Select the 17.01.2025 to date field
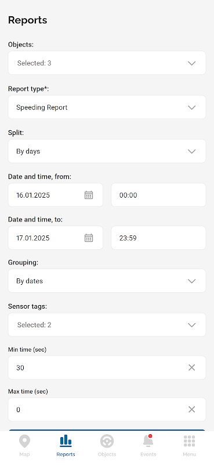 tap(55, 238)
